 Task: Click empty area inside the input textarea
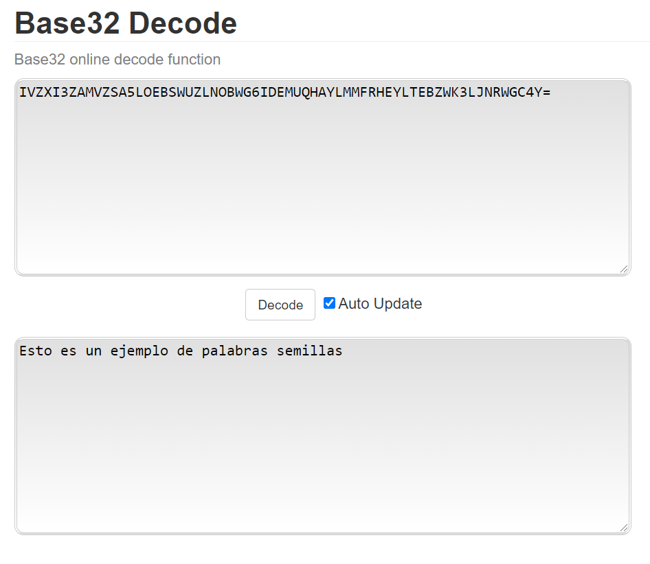point(322,199)
